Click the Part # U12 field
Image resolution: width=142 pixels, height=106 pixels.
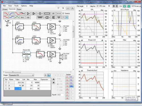[60, 95]
